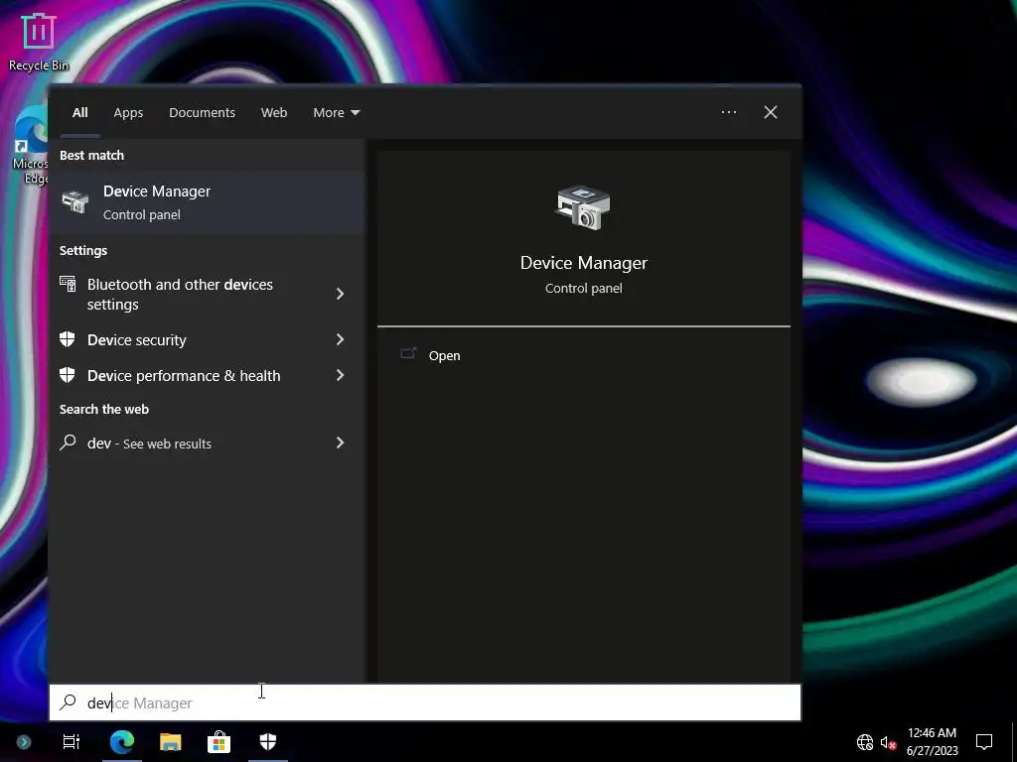
Task: Open the Device security settings result
Action: click(208, 339)
